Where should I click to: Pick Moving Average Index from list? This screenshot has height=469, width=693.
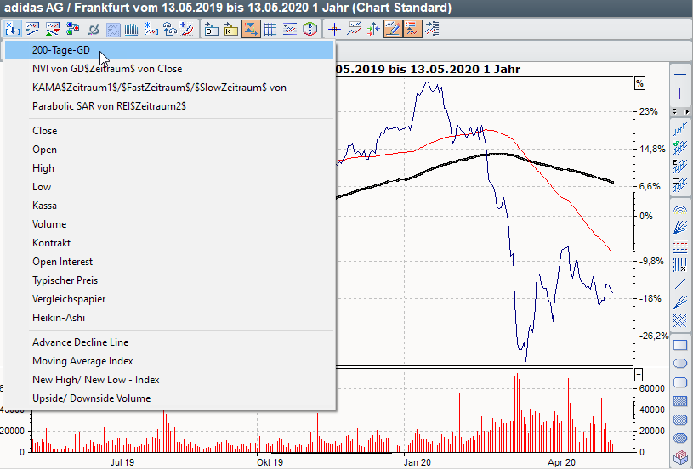(82, 361)
